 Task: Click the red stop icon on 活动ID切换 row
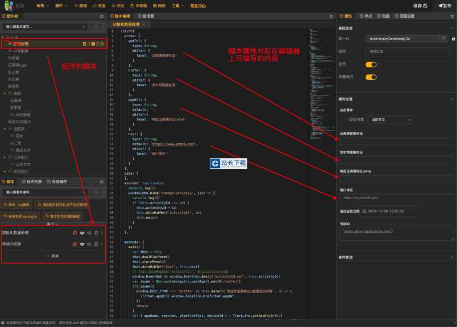tap(75, 244)
